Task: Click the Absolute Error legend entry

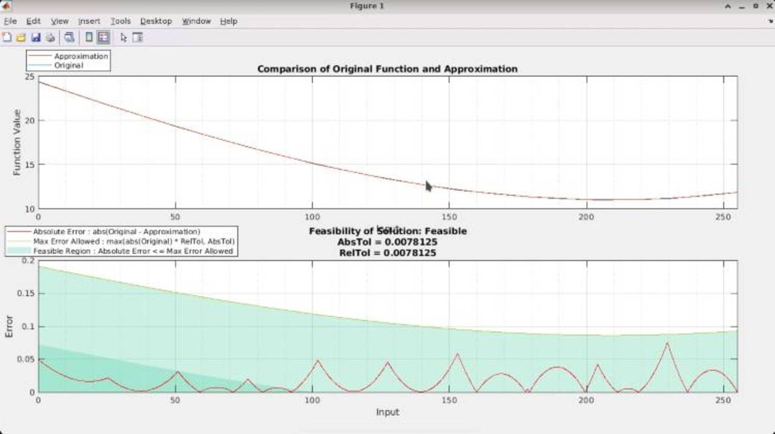Action: point(116,232)
